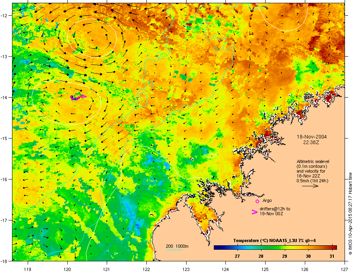Click the '18-Nov-2004' date text

coord(312,137)
